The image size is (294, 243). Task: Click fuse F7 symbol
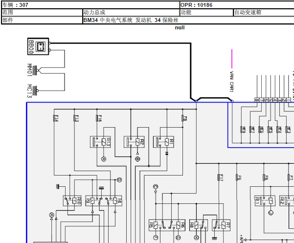(x=289, y=177)
